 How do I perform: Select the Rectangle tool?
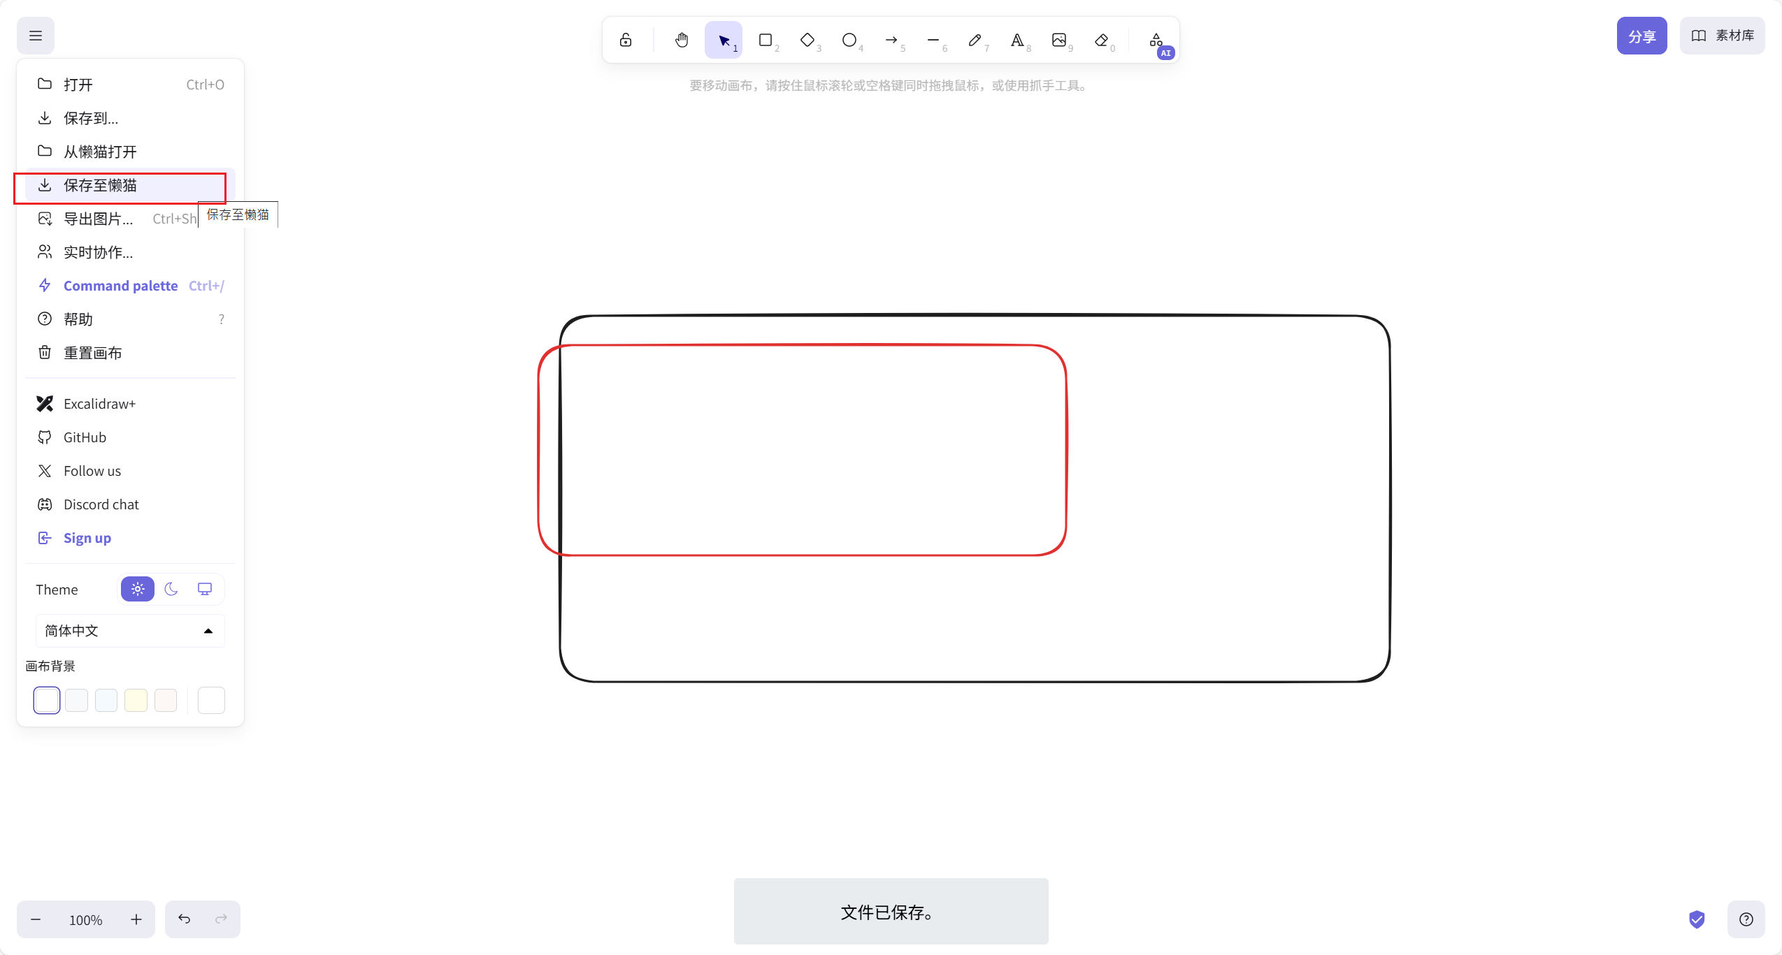tap(766, 40)
